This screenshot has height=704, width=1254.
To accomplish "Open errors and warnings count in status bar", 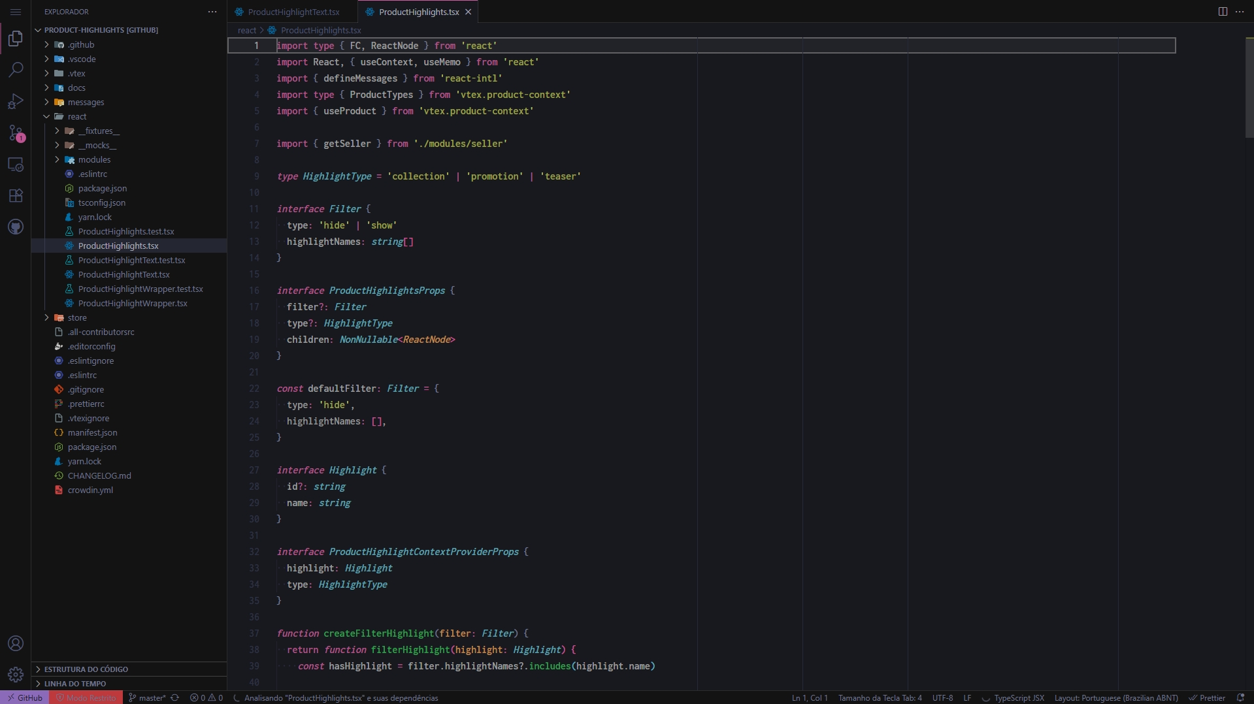I will click(206, 697).
